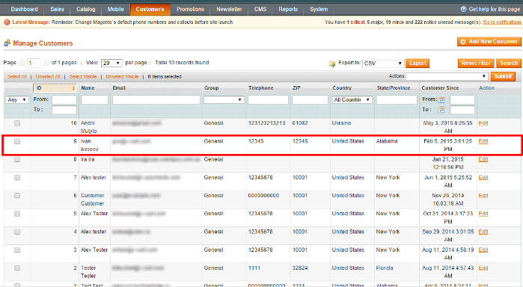The width and height of the screenshot is (523, 287).
Task: Click the Search button
Action: (x=508, y=63)
